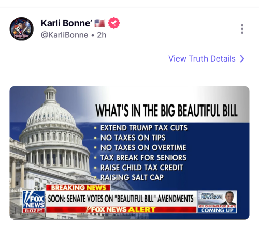Click the Karli Bonne' display name
259x226 pixels.
pyautogui.click(x=66, y=23)
